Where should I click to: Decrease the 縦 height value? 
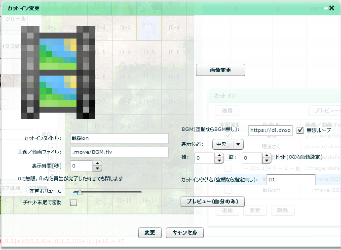pyautogui.click(x=265, y=161)
